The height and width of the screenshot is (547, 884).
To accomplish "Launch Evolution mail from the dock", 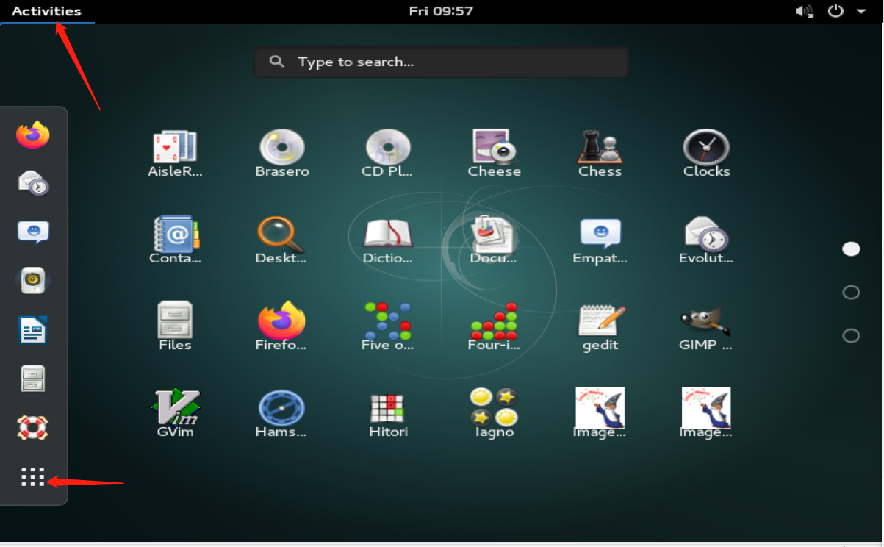I will (x=33, y=183).
